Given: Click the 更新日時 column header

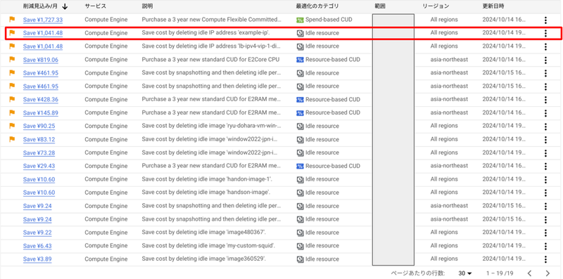Looking at the screenshot, I should pyautogui.click(x=493, y=6).
